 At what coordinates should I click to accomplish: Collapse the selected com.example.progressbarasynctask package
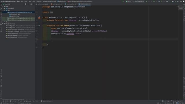click(x=6, y=12)
